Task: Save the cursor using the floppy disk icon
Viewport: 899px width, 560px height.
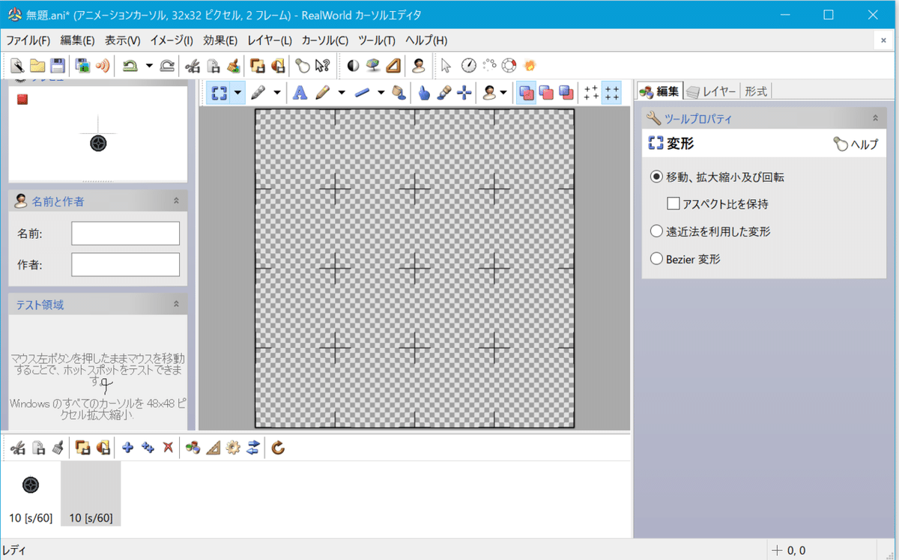Action: 58,65
